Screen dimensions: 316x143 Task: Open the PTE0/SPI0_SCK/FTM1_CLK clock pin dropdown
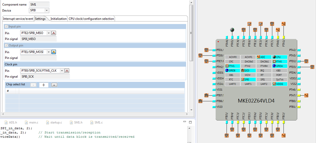62,71
